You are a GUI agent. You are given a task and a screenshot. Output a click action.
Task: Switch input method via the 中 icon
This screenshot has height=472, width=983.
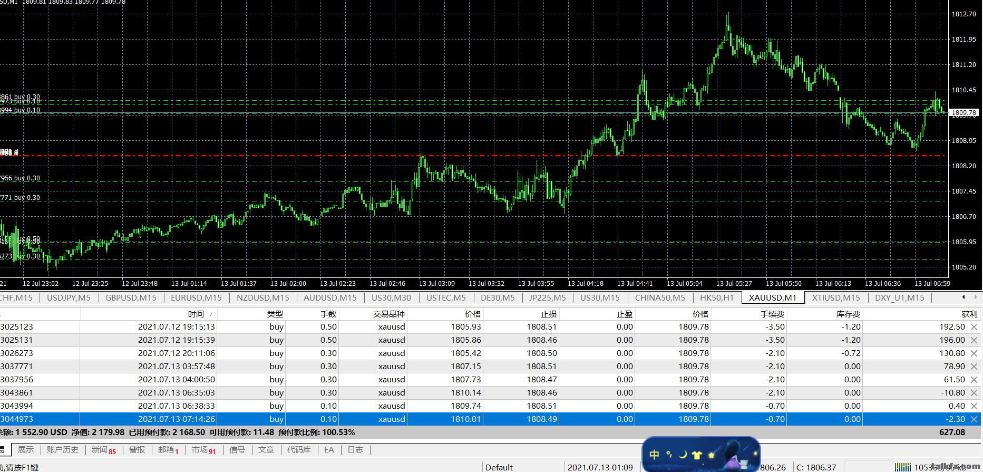(655, 455)
